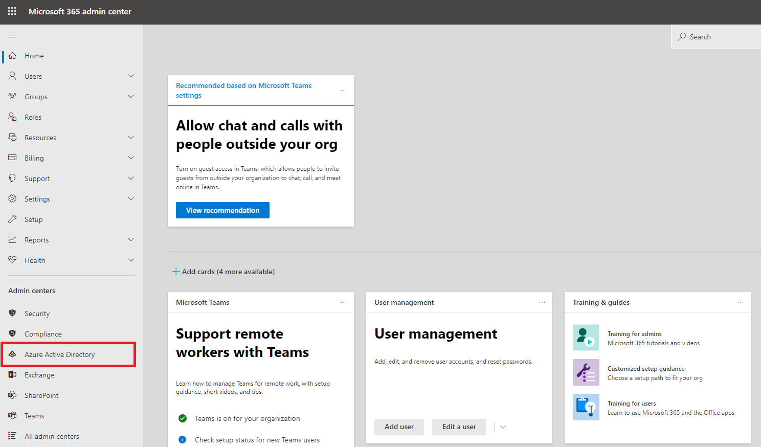Expand the Groups menu chevron
Viewport: 761px width, 447px height.
[x=131, y=97]
